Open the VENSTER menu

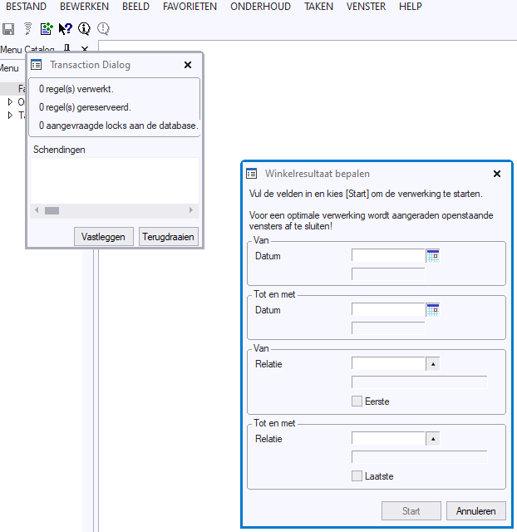click(x=366, y=7)
